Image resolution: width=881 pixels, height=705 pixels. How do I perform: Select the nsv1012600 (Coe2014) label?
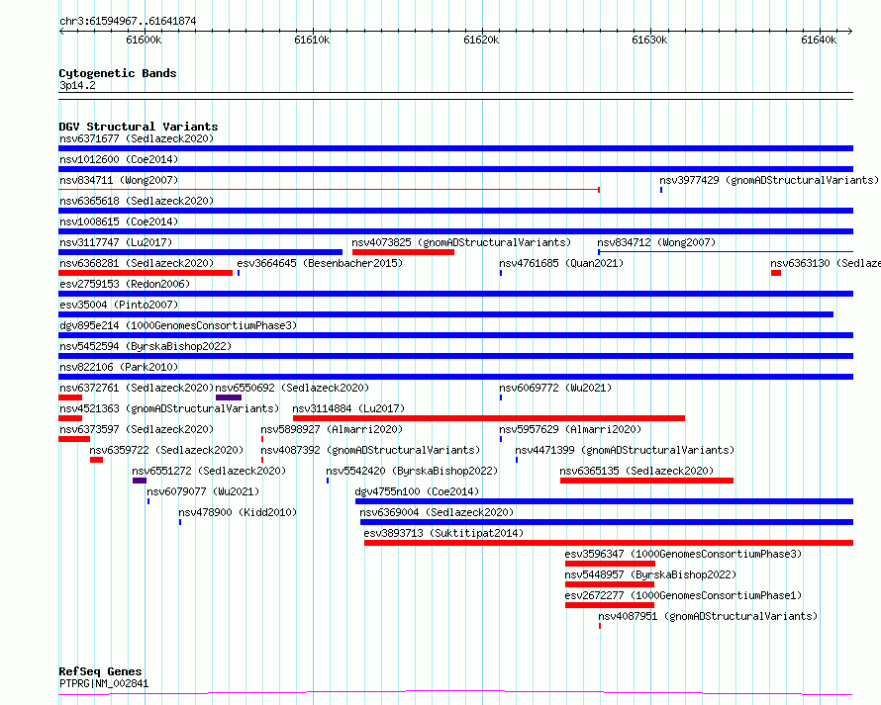119,159
